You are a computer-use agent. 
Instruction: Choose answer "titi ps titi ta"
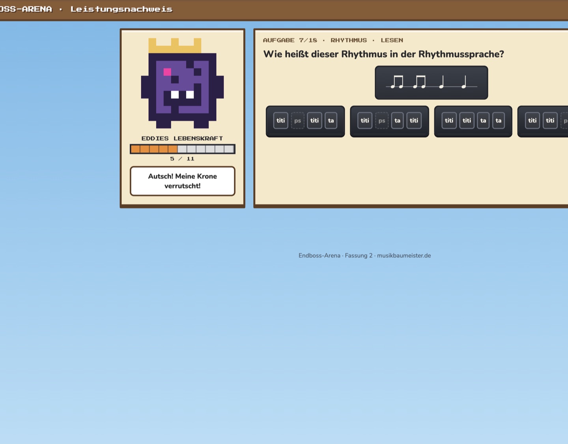coord(305,121)
